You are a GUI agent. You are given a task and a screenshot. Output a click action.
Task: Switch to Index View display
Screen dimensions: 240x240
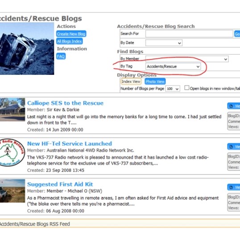(131, 82)
